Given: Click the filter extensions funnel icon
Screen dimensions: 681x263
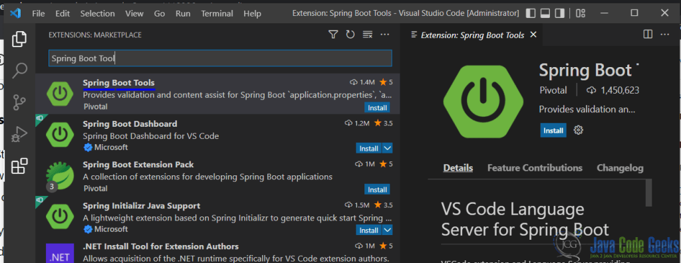Looking at the screenshot, I should point(333,35).
